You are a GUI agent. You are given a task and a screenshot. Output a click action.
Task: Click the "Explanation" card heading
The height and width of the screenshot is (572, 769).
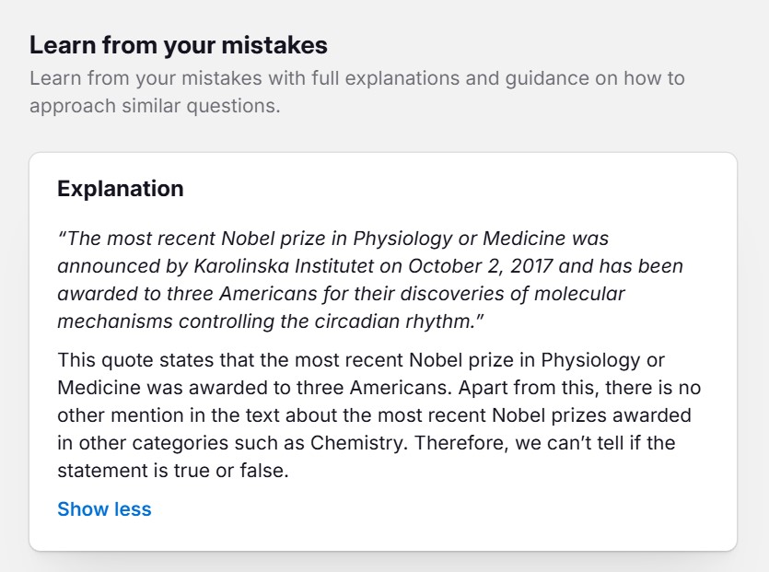click(x=121, y=189)
